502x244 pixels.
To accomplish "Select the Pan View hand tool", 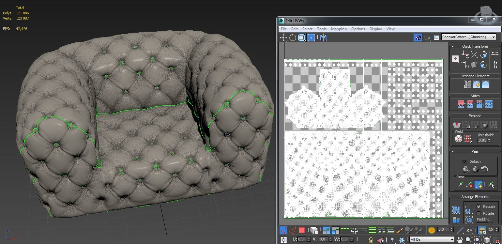I will coord(460,240).
